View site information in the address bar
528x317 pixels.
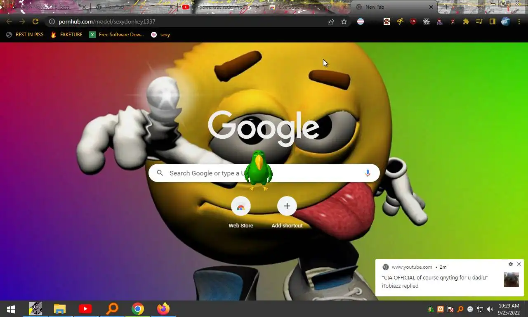point(52,21)
